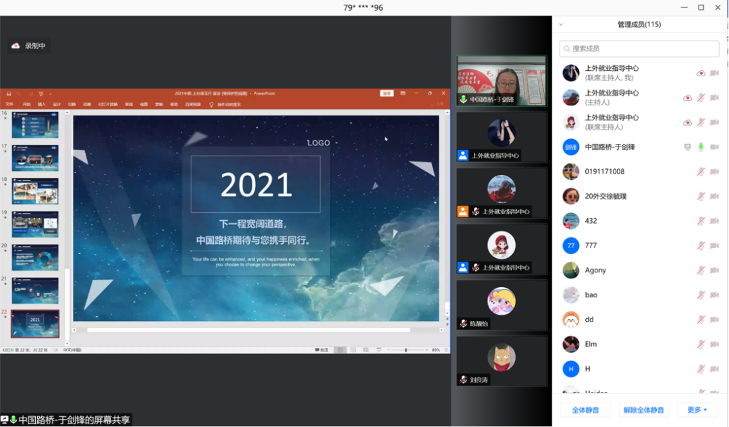Toggle camera for member 中国路桥-于剑锋
The image size is (729, 427).
pos(715,147)
